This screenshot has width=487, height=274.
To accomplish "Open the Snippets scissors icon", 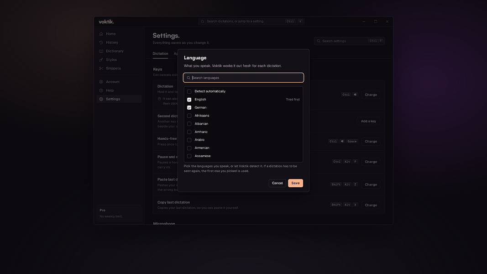I will click(x=101, y=68).
